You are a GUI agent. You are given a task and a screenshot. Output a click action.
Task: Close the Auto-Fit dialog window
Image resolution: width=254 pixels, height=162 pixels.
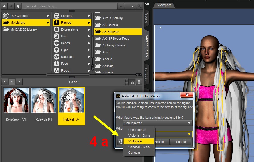coord(187,95)
